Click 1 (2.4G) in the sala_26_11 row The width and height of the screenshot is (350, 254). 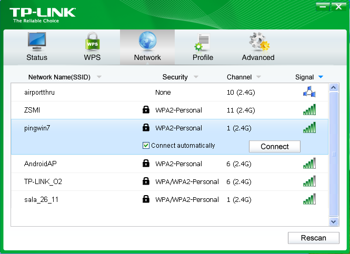(239, 200)
